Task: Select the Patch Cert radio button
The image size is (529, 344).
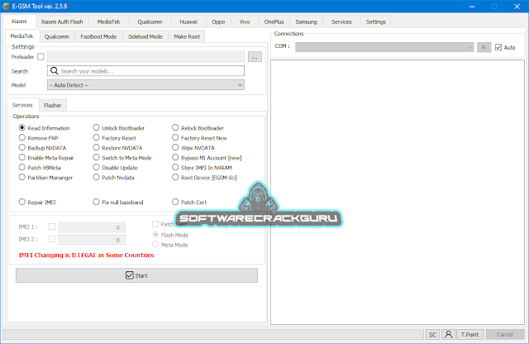Action: point(189,202)
